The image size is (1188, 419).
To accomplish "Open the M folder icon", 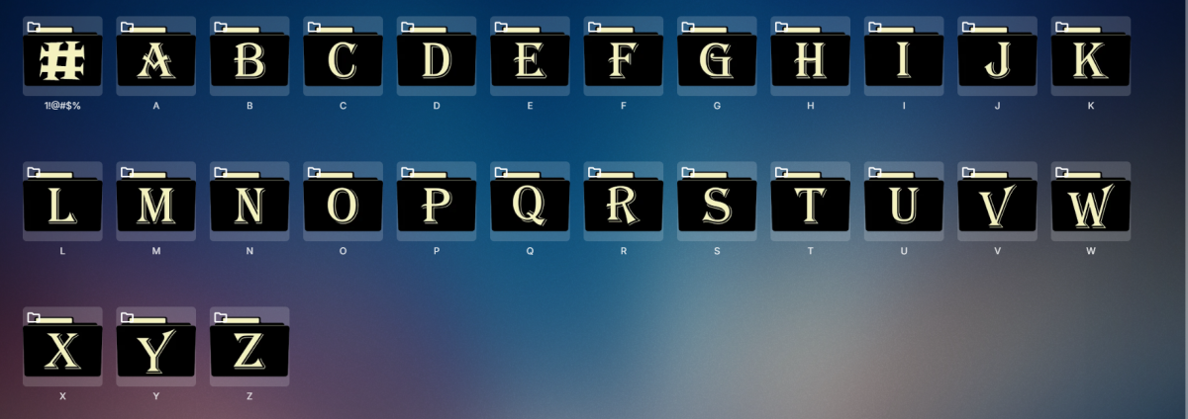I will tap(156, 202).
